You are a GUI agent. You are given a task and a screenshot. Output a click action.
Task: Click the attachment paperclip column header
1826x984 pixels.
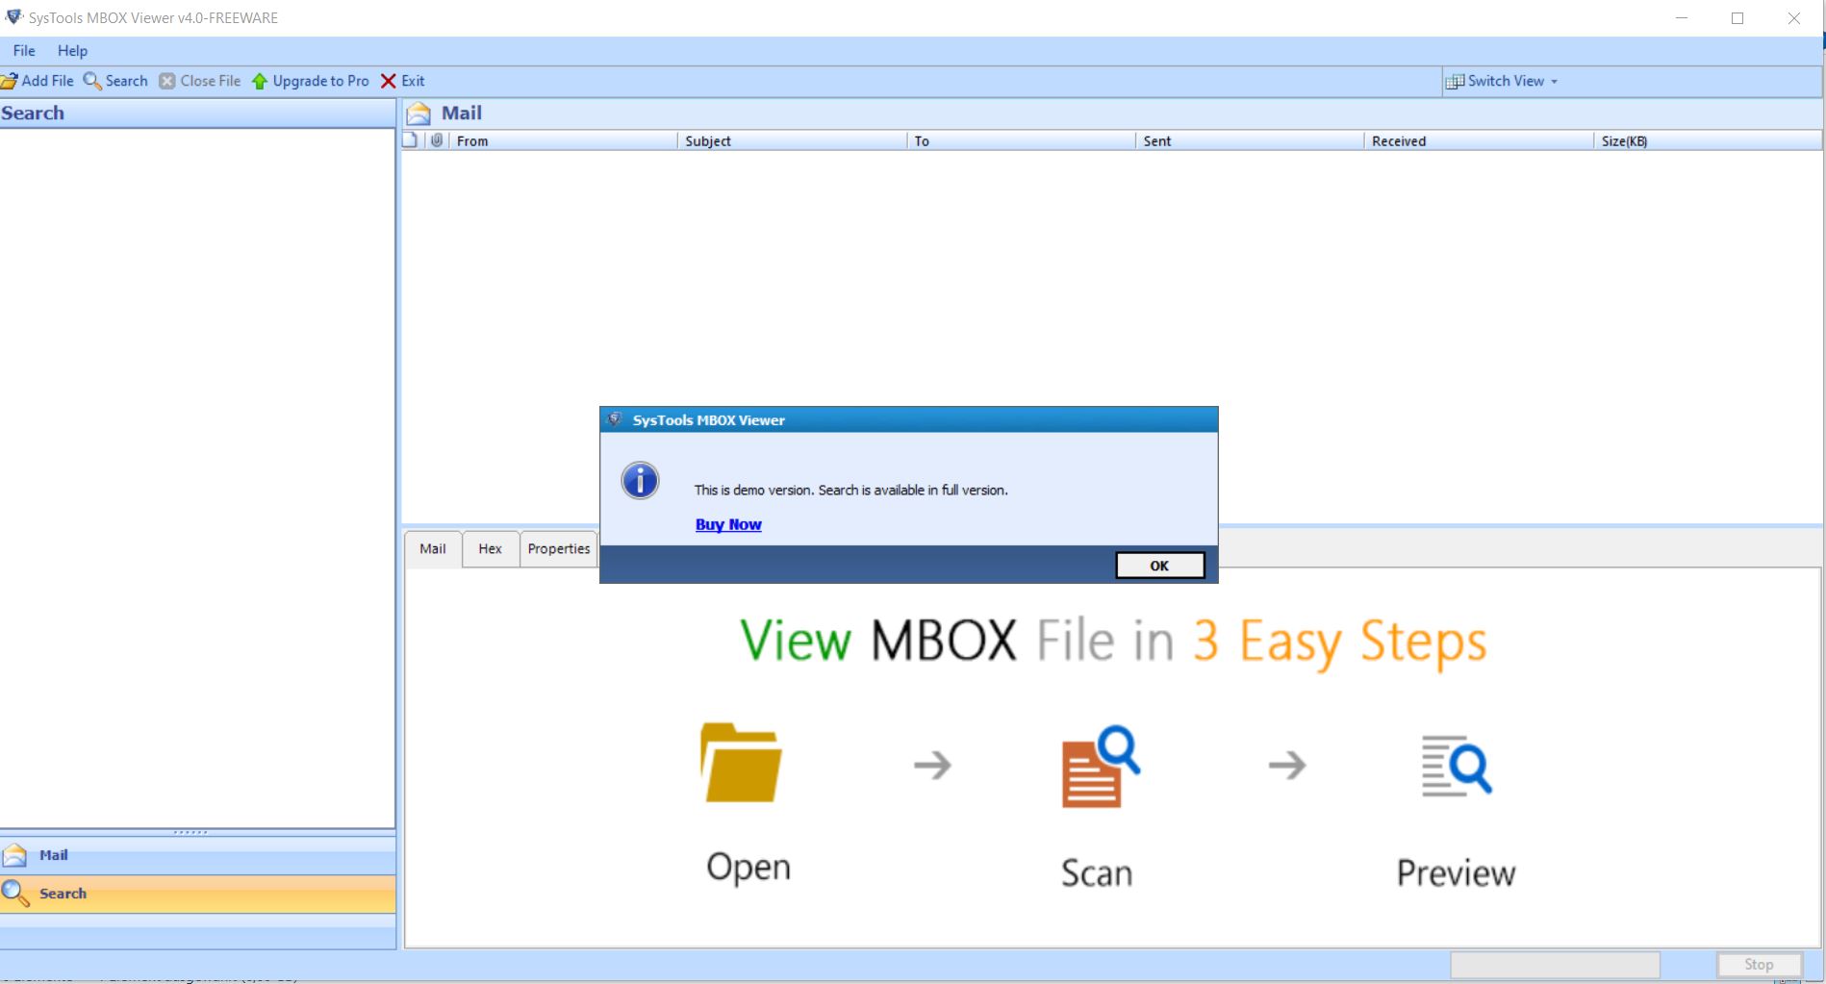(x=437, y=140)
